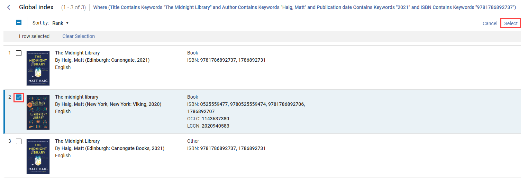Click the Cancel link

point(490,23)
